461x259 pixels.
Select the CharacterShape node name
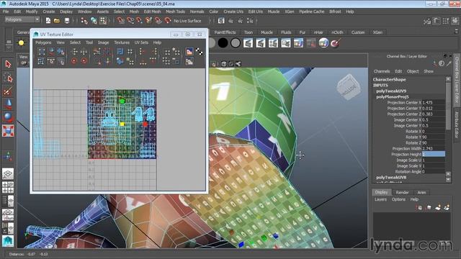(x=389, y=80)
